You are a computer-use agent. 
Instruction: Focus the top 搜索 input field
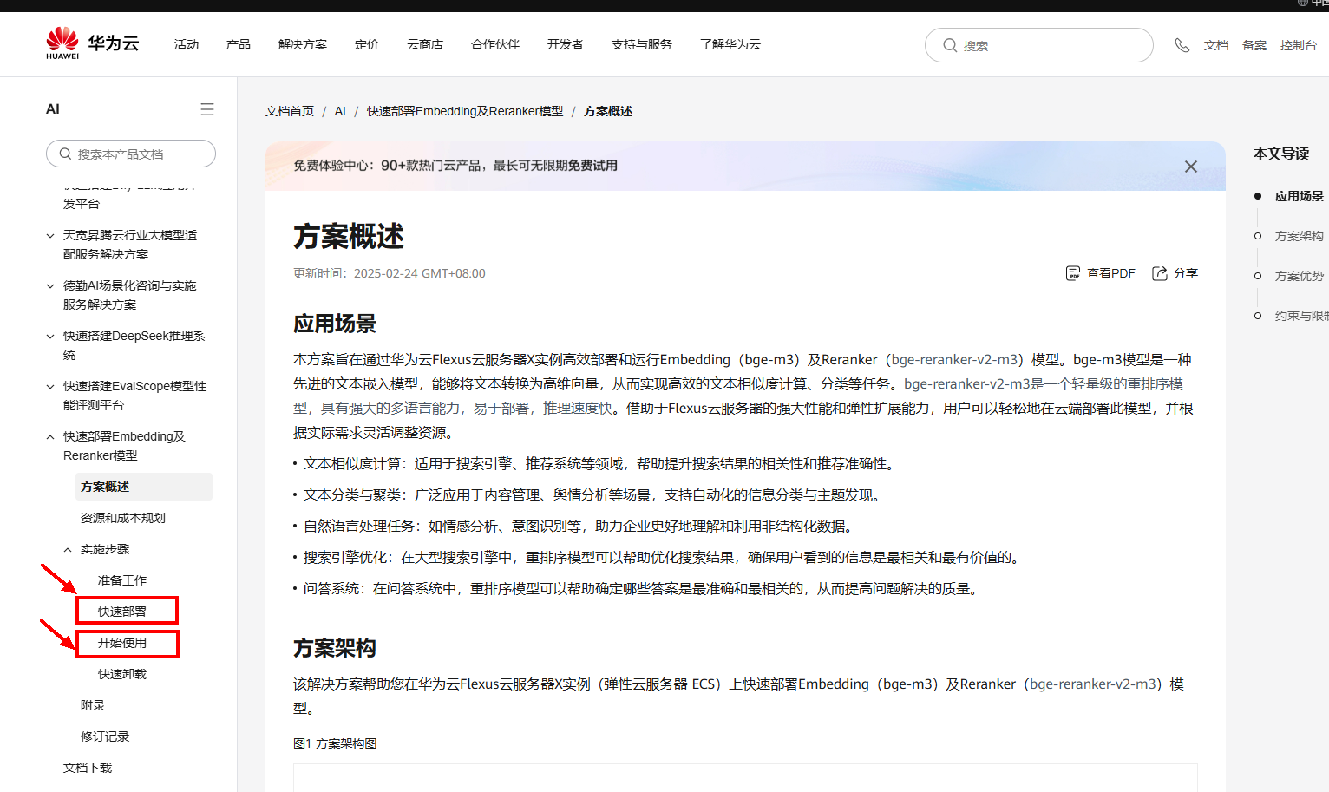point(1039,45)
